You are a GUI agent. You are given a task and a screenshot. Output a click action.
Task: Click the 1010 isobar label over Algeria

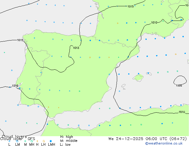182,112
